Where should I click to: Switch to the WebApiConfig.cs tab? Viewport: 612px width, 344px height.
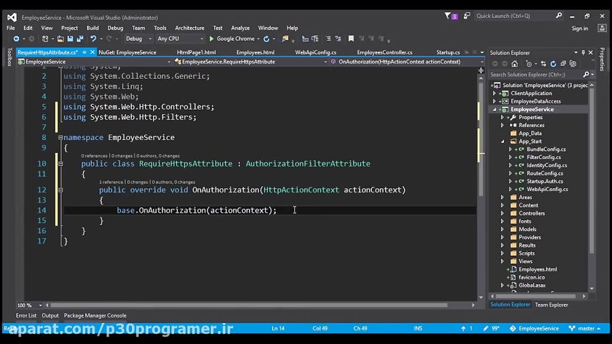tap(316, 52)
